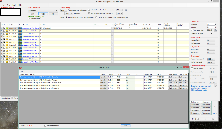This screenshot has height=129, width=222.
Task: Click zoom in plus icon in background window
Action: [x=213, y=119]
